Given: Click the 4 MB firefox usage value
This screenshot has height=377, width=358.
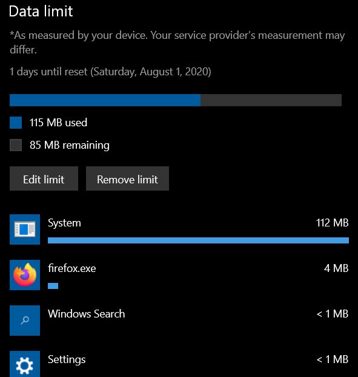Looking at the screenshot, I should tap(336, 268).
